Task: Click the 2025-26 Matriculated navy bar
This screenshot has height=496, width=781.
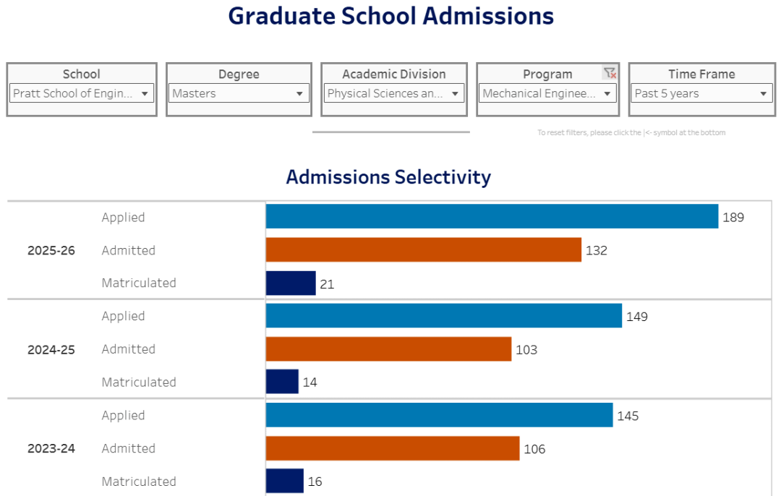Action: (291, 283)
